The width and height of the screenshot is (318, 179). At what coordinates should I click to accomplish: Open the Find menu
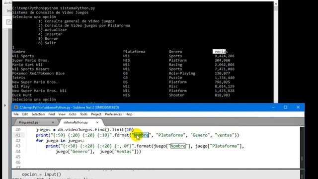(x=52, y=114)
